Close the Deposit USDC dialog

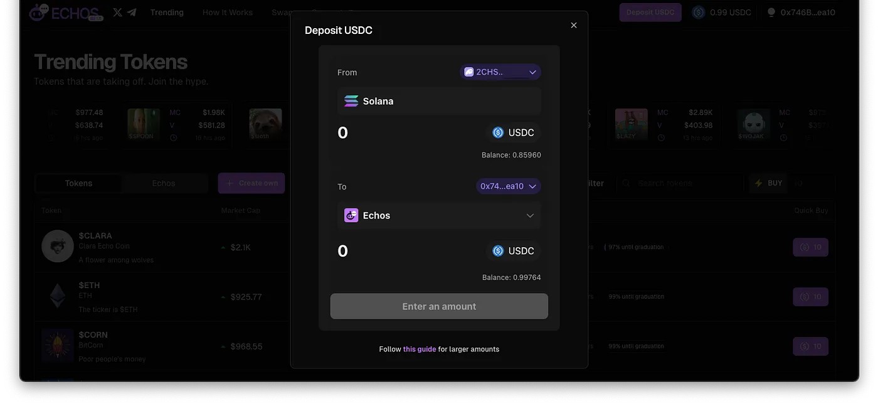574,25
